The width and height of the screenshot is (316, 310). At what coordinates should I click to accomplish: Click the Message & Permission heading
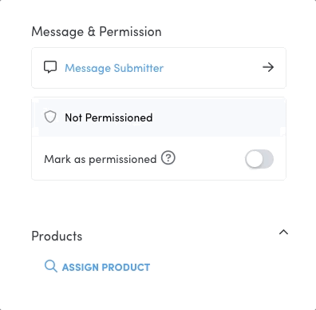97,32
